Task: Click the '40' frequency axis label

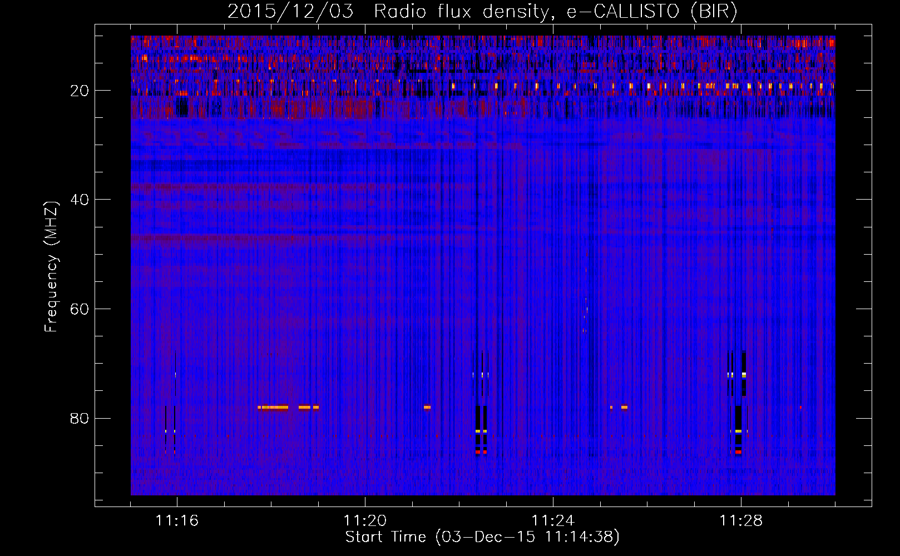Action: click(80, 200)
